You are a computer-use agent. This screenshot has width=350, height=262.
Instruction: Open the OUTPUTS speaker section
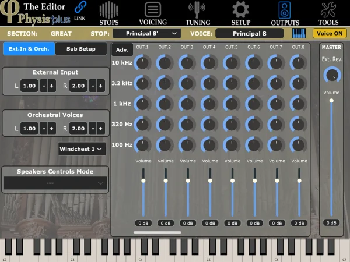pyautogui.click(x=285, y=13)
